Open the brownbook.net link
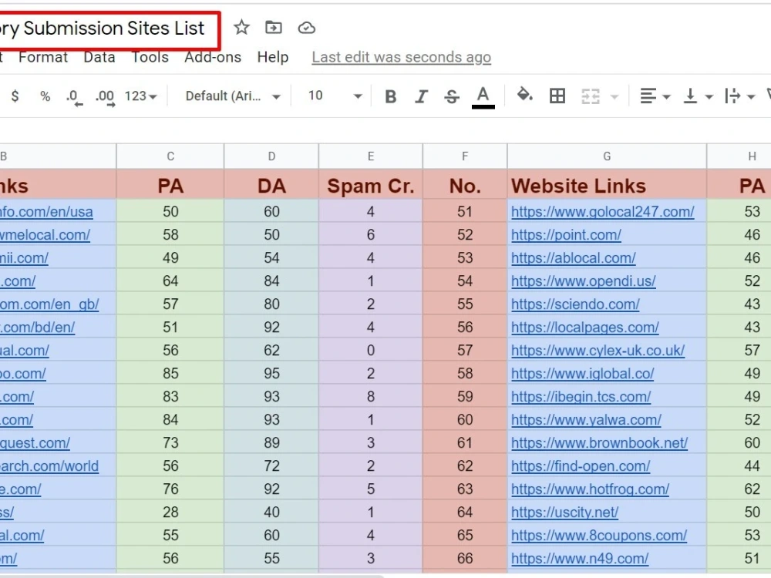Image resolution: width=771 pixels, height=578 pixels. (x=599, y=443)
